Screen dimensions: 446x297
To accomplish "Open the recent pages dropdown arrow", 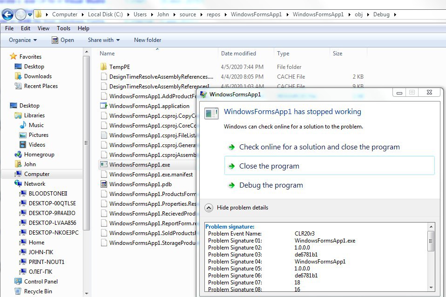I will pos(30,14).
